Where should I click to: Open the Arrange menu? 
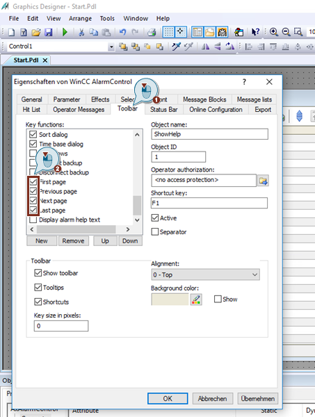81,19
